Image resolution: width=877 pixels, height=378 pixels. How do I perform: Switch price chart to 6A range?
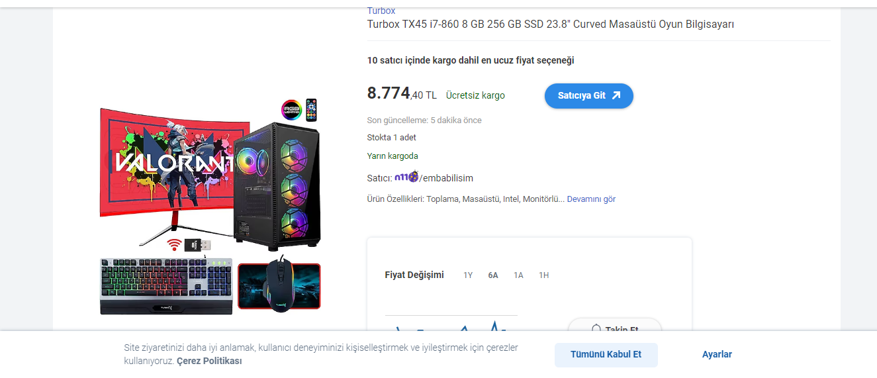click(x=493, y=275)
